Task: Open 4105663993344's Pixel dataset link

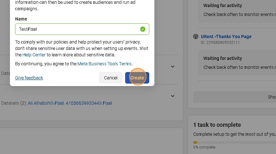Action: click(x=89, y=103)
